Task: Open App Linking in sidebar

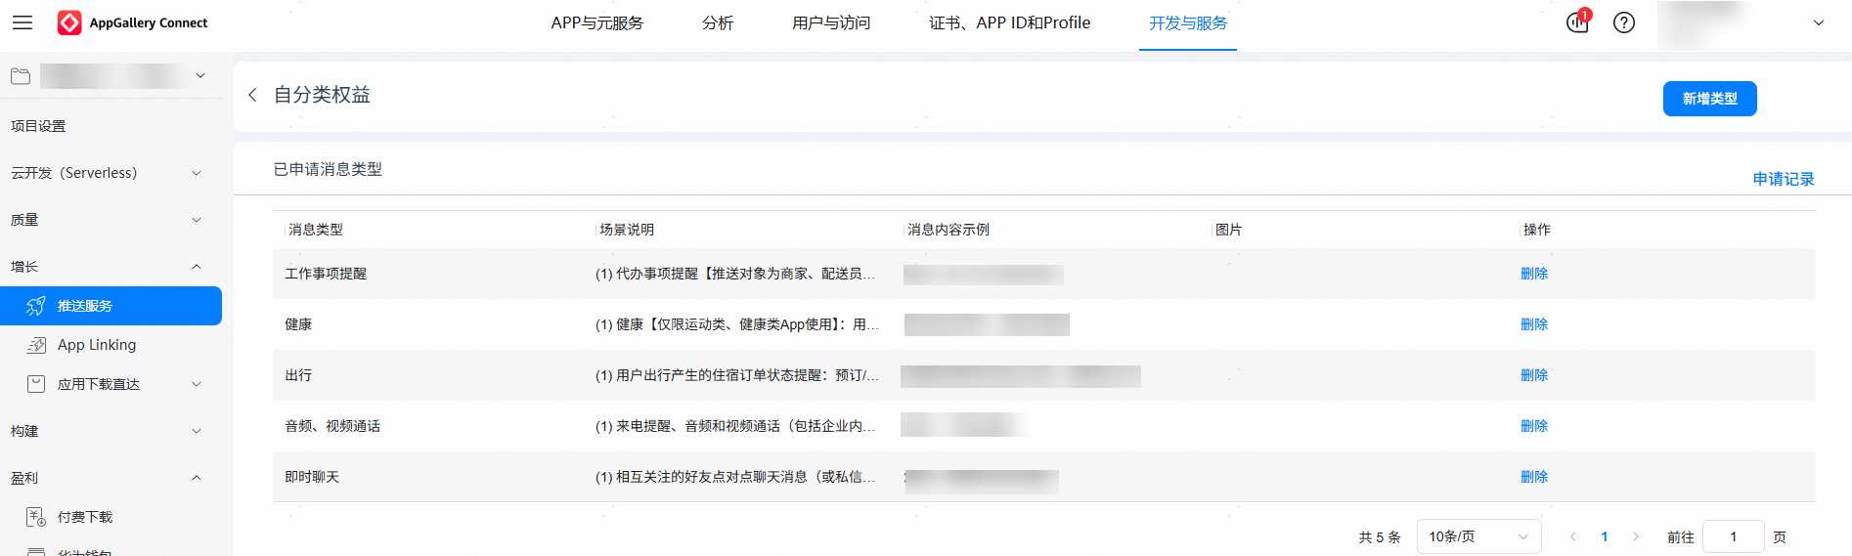Action: [x=97, y=345]
